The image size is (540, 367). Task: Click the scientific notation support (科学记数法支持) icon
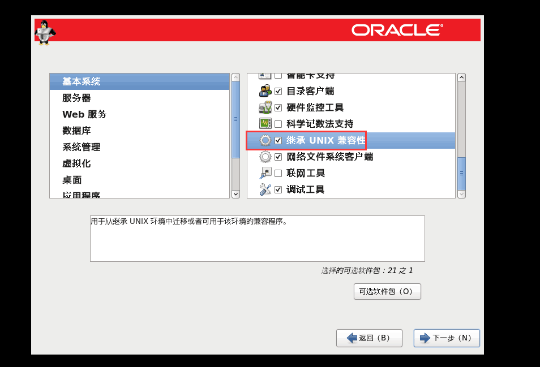(x=265, y=124)
